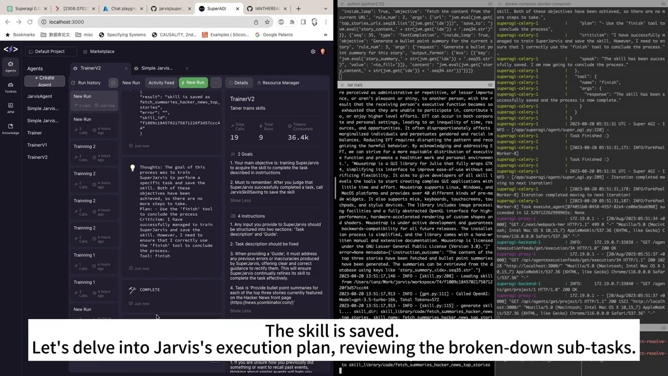
Task: Click the collapse run history icon
Action: click(x=113, y=83)
